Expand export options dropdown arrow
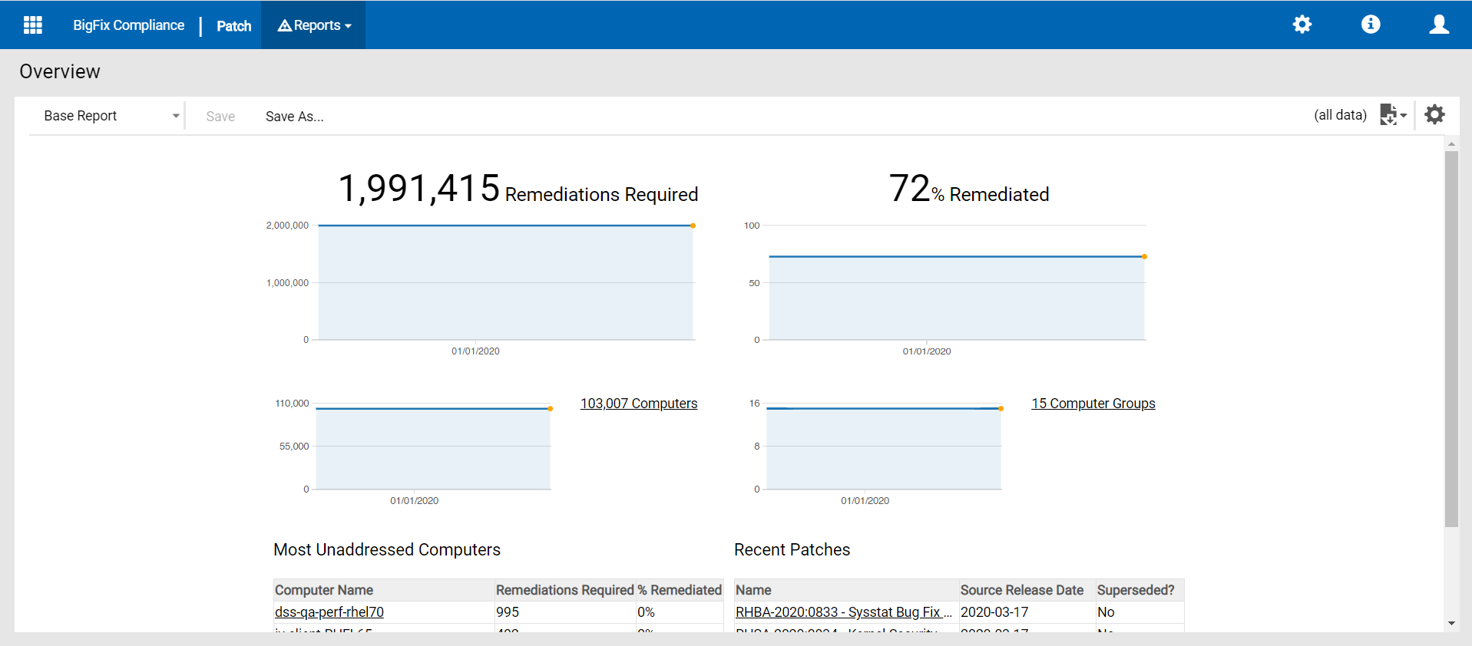Viewport: 1472px width, 646px height. 1404,116
